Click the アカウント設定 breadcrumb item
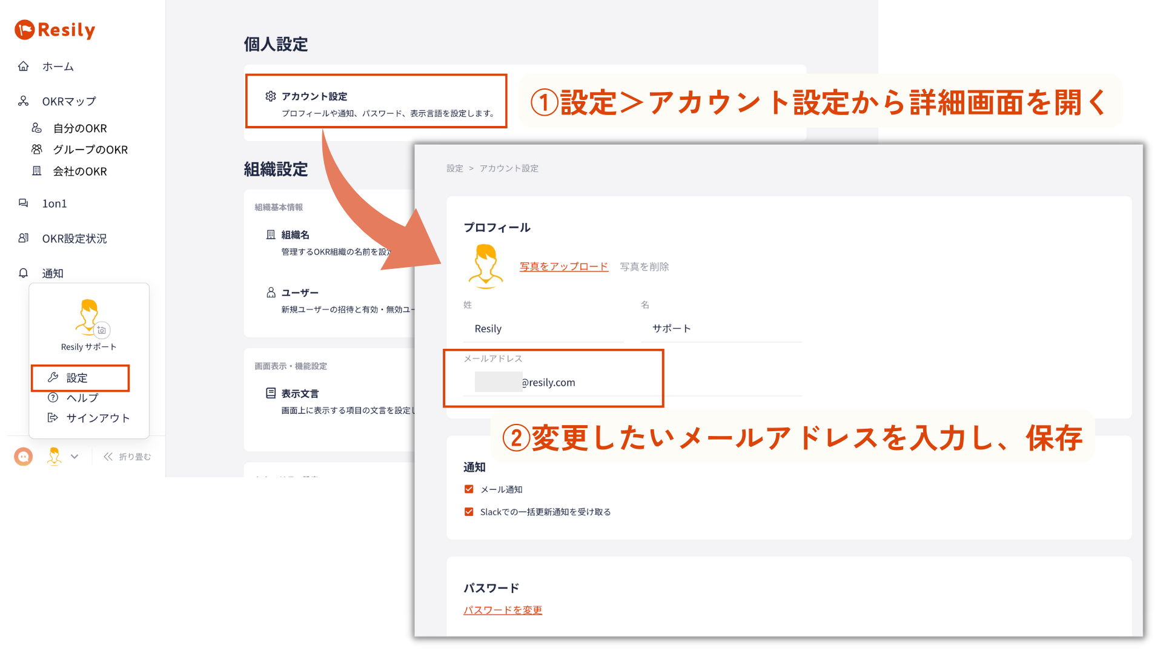 point(509,168)
